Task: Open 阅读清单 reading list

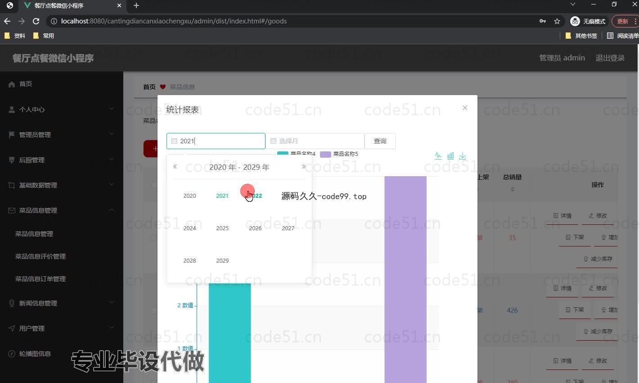Action: coord(623,36)
